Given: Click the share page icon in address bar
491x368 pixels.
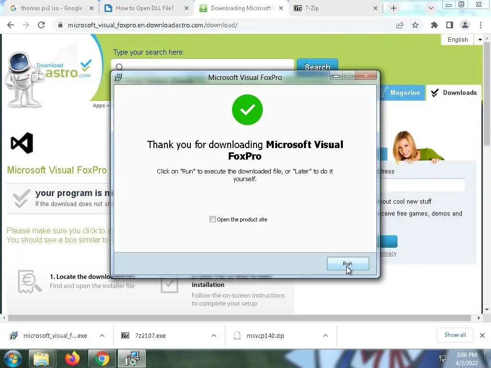Looking at the screenshot, I should pos(400,25).
